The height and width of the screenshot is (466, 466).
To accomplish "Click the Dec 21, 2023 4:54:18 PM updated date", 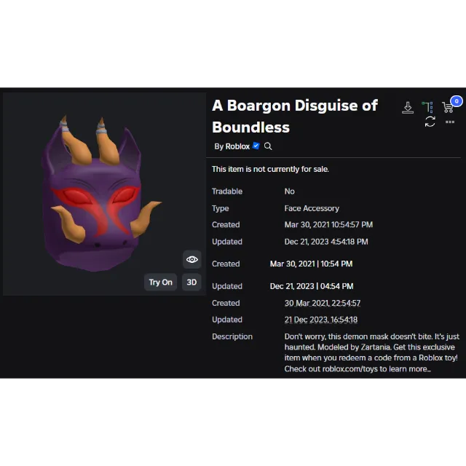I will 325,242.
